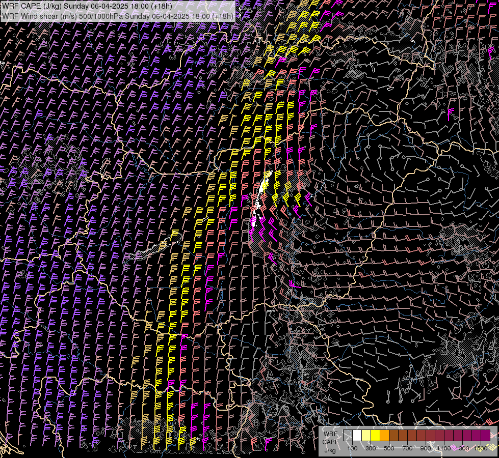The height and width of the screenshot is (458, 499).
Task: Click the WRF Wind shear title line
Action: tap(117, 16)
